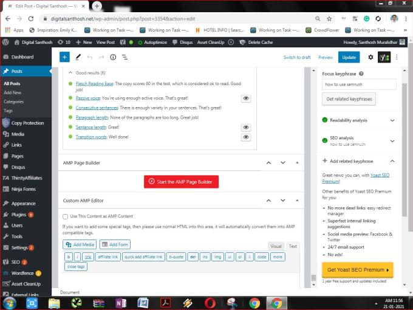This screenshot has width=413, height=310.
Task: Open OneNote from the taskbar
Action: point(121,303)
